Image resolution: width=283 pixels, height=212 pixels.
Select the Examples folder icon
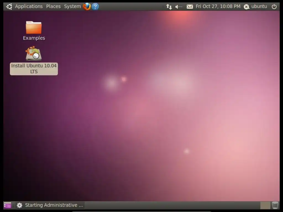34,28
